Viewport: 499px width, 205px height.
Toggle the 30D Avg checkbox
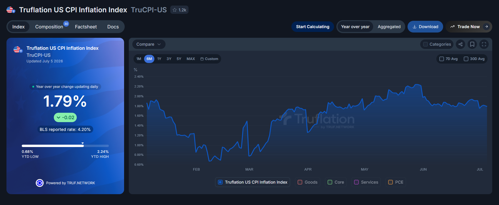tap(466, 59)
